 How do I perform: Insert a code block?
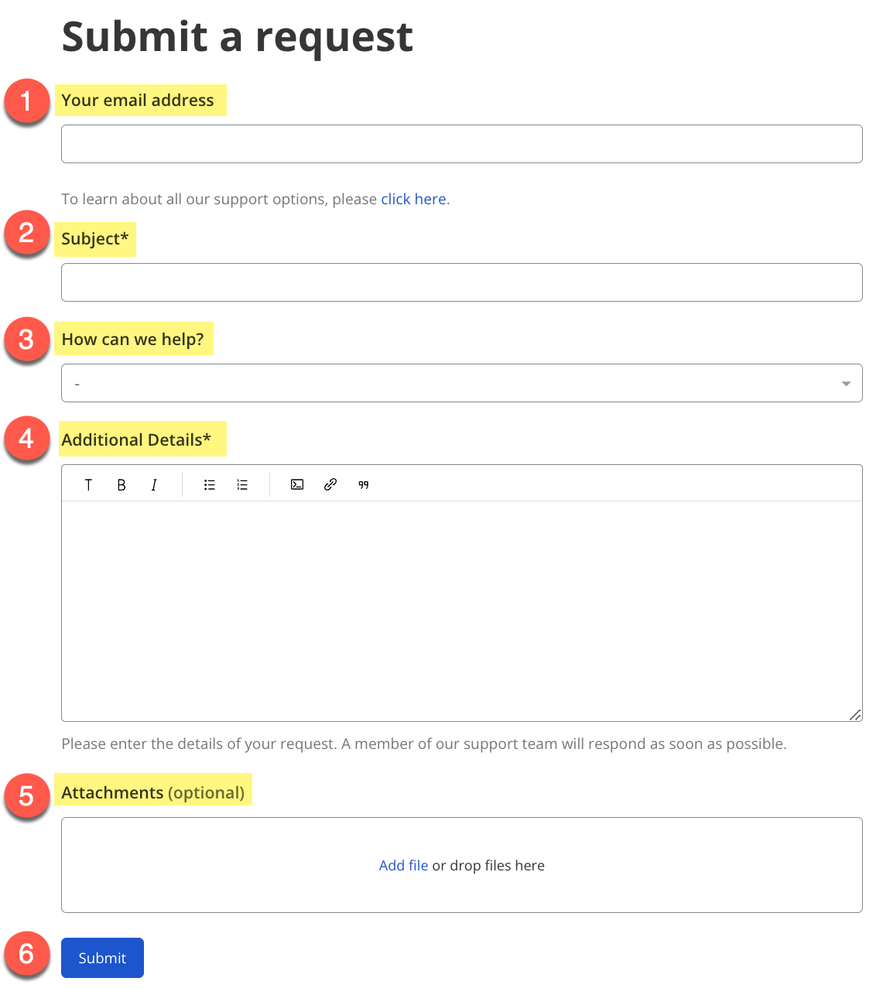click(x=297, y=485)
